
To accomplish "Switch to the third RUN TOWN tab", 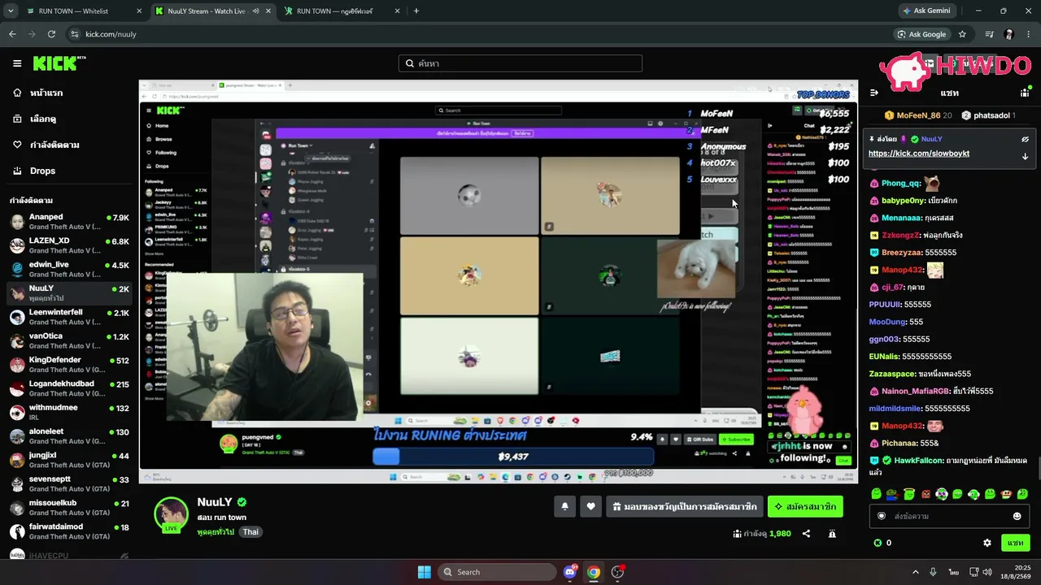I will pos(342,11).
